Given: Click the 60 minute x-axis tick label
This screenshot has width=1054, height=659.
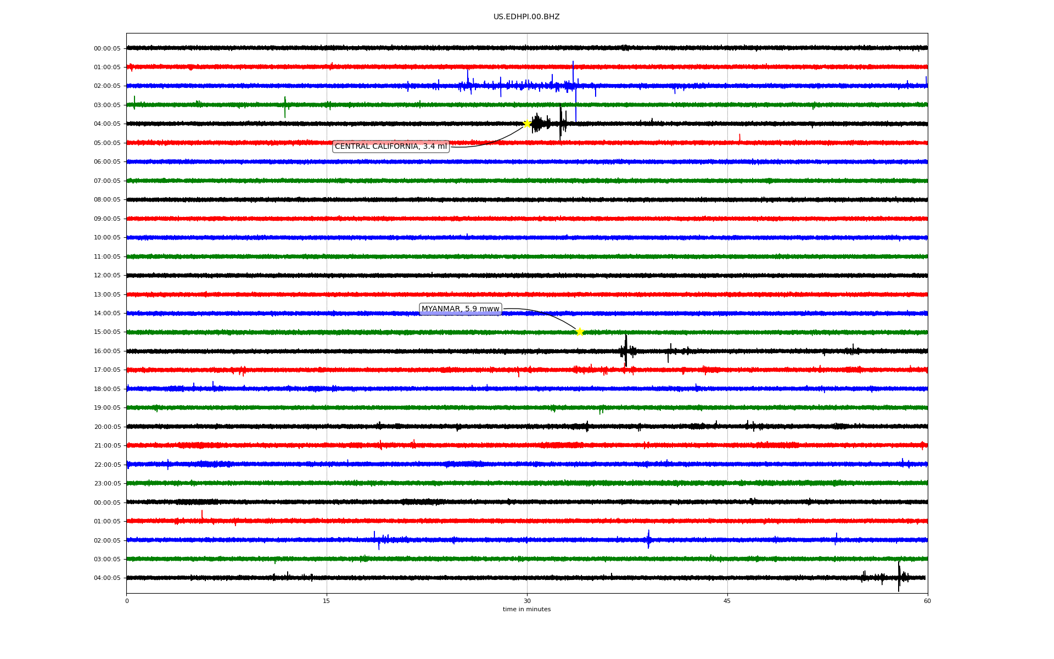Looking at the screenshot, I should pos(927,601).
